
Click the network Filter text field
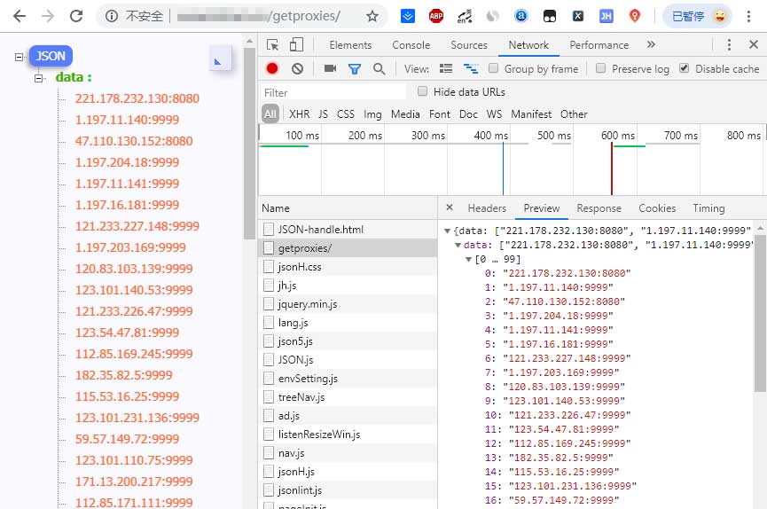(333, 92)
